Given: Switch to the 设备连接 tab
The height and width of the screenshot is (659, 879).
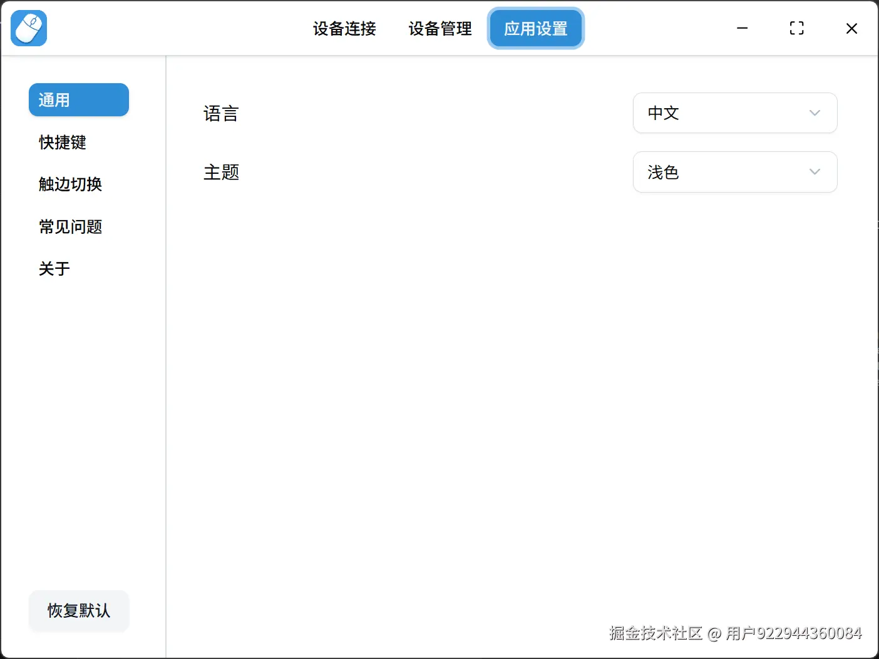Looking at the screenshot, I should (x=344, y=28).
